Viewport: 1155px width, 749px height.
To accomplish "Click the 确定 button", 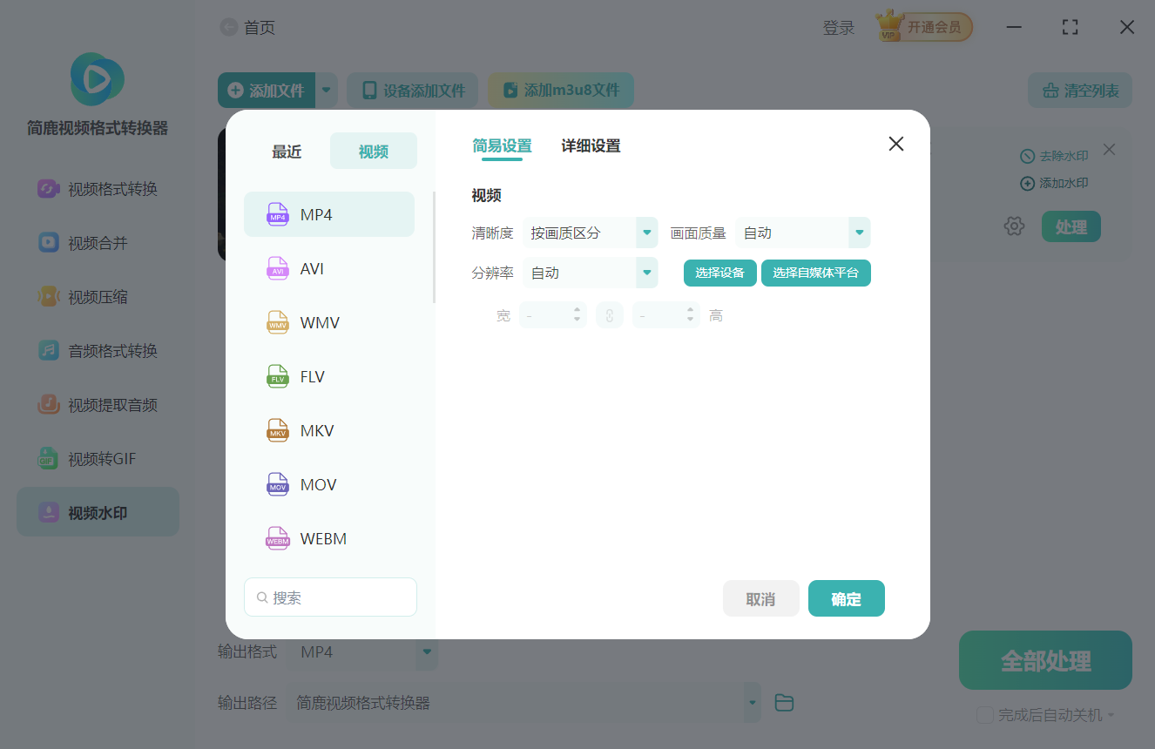I will pos(847,598).
